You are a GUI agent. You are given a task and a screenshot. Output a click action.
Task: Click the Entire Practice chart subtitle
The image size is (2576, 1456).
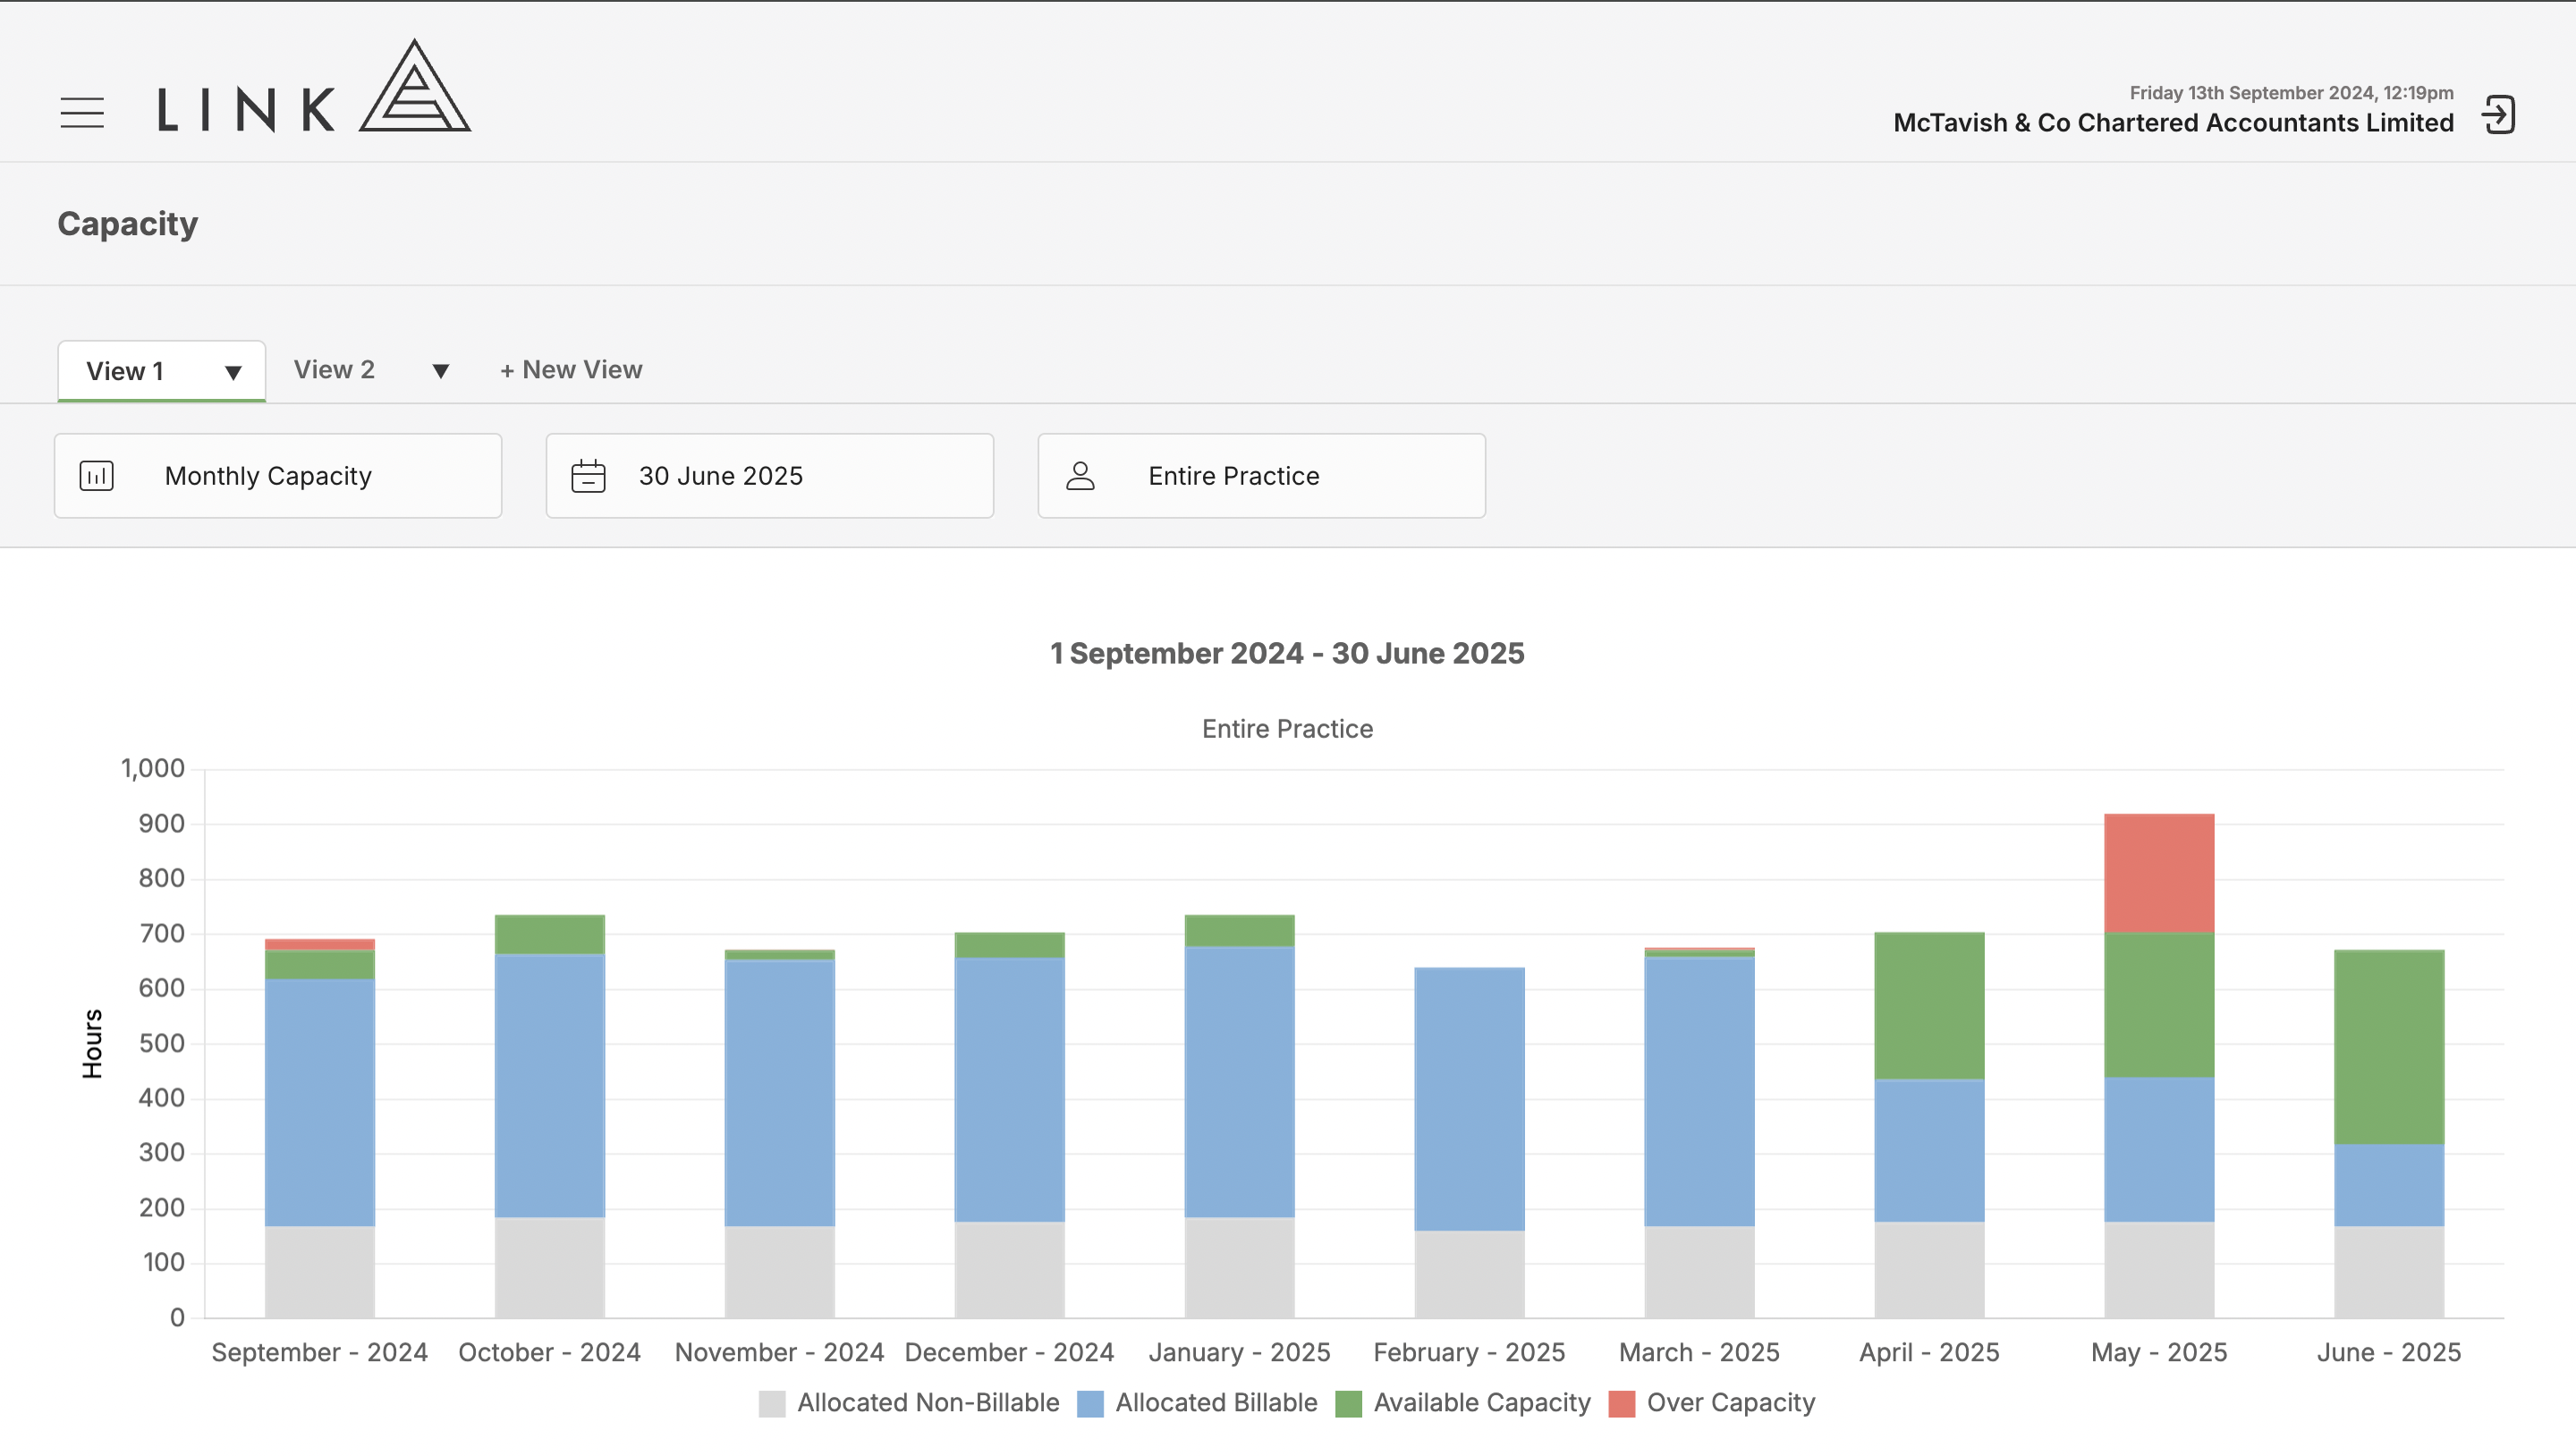[x=1287, y=729]
